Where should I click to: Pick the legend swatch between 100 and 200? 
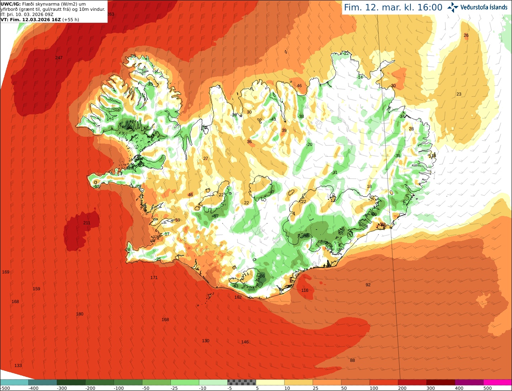[384, 382]
